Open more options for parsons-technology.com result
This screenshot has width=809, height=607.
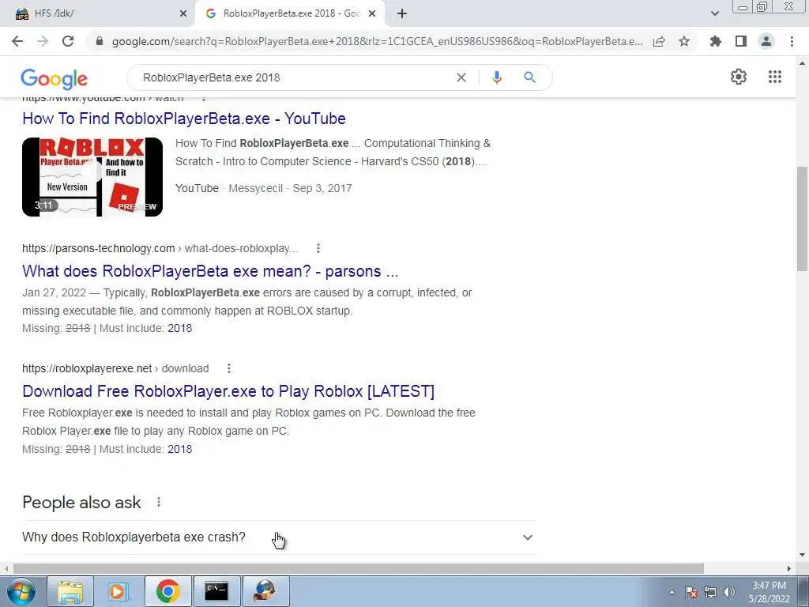pyautogui.click(x=318, y=248)
